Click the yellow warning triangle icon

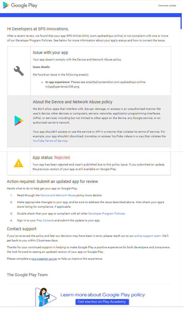pyautogui.click(x=19, y=163)
